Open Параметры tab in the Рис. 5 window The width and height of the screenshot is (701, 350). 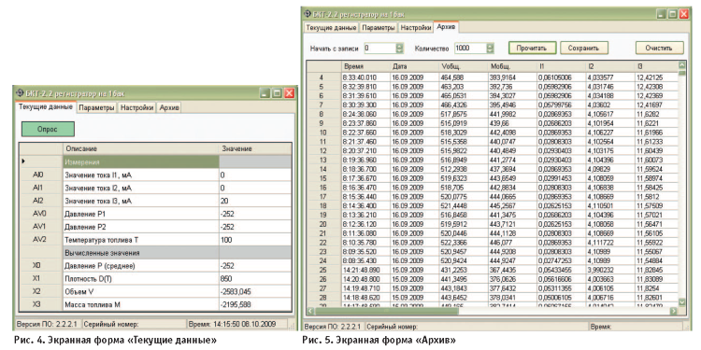(379, 28)
